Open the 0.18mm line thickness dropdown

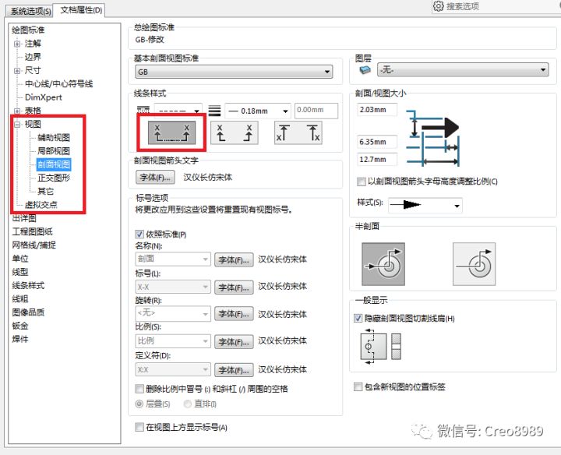pyautogui.click(x=258, y=111)
